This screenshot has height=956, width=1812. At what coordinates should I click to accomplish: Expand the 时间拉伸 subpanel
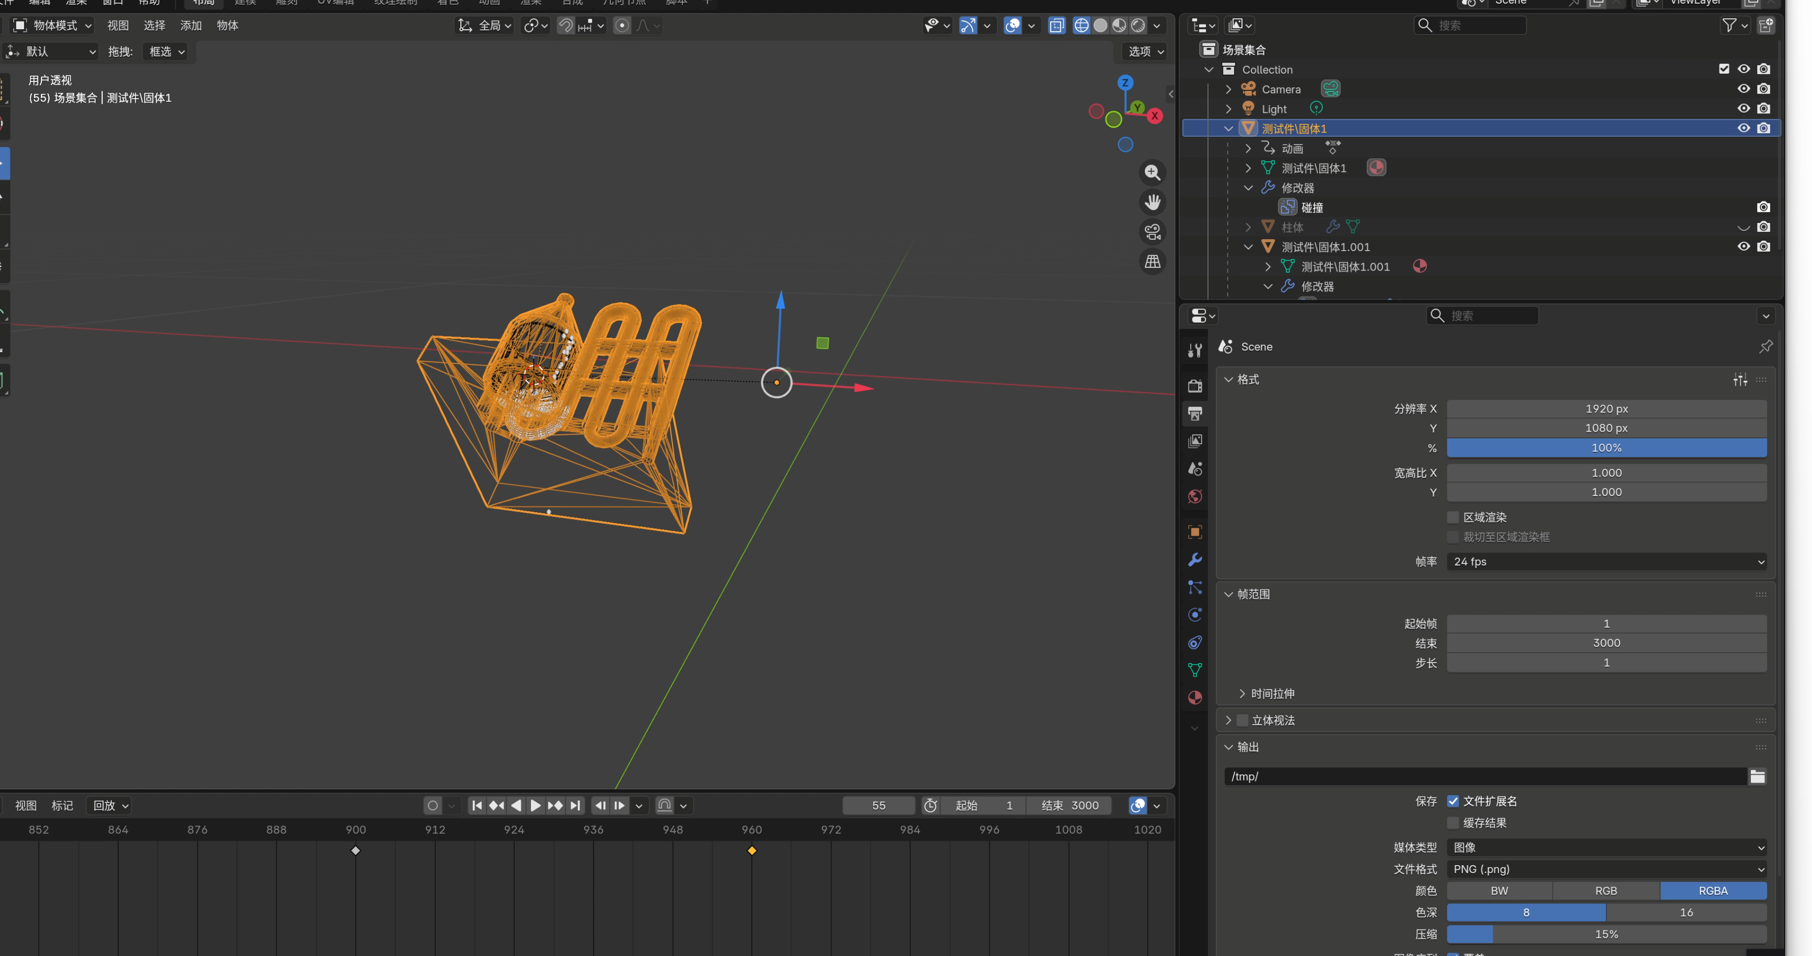tap(1242, 694)
